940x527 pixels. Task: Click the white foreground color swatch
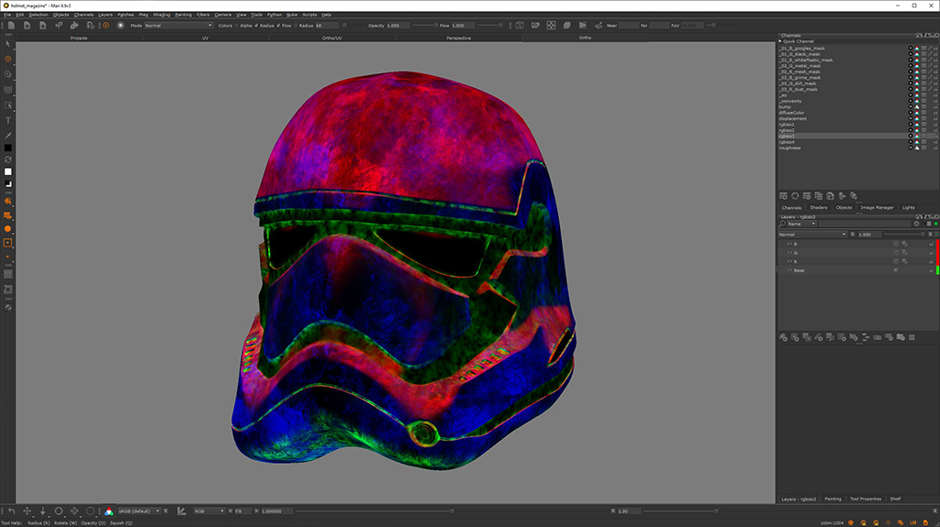tap(7, 172)
